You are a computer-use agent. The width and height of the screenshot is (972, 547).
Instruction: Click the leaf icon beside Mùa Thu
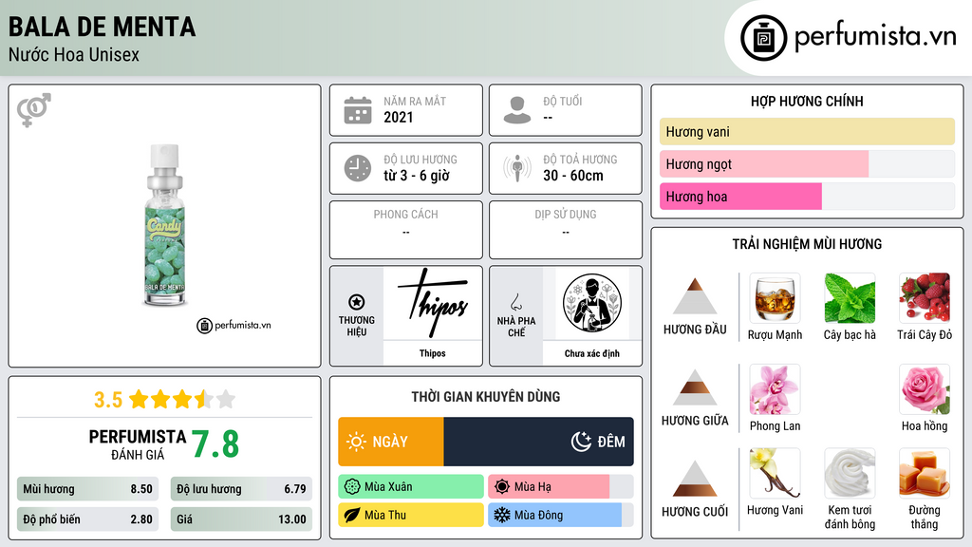pos(352,516)
